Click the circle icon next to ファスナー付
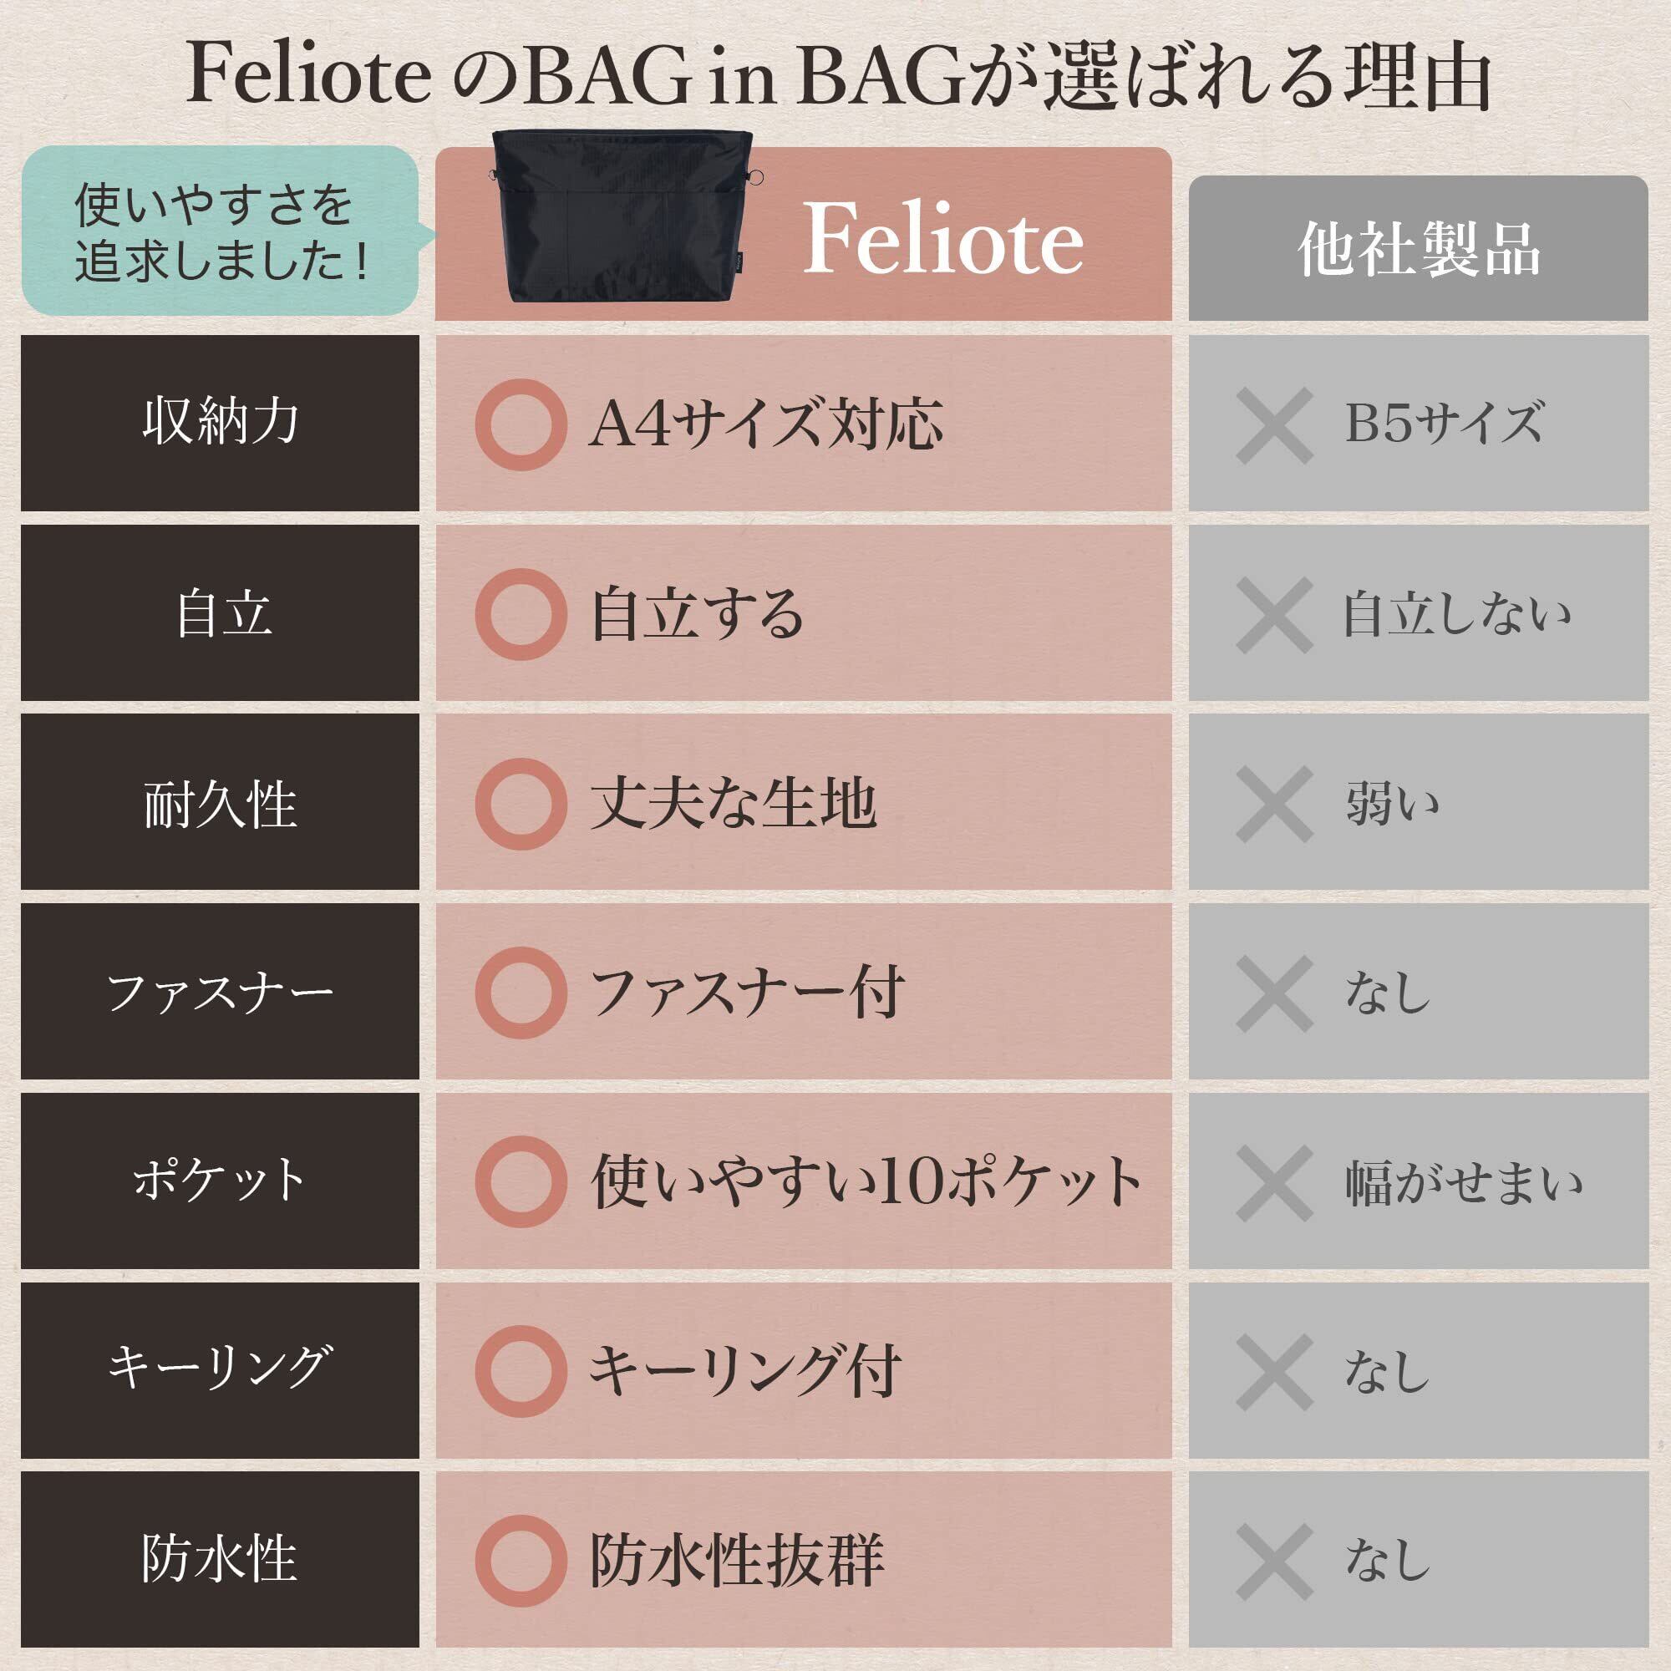The width and height of the screenshot is (1671, 1671). [521, 993]
